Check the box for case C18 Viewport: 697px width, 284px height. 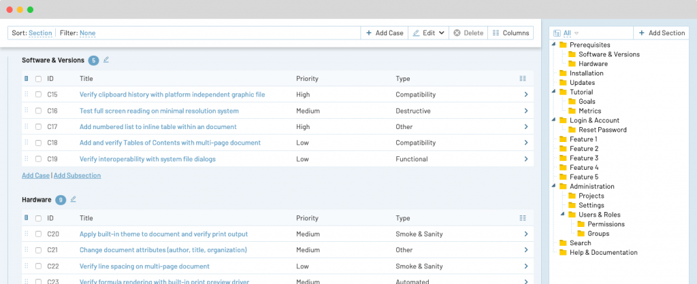39,143
